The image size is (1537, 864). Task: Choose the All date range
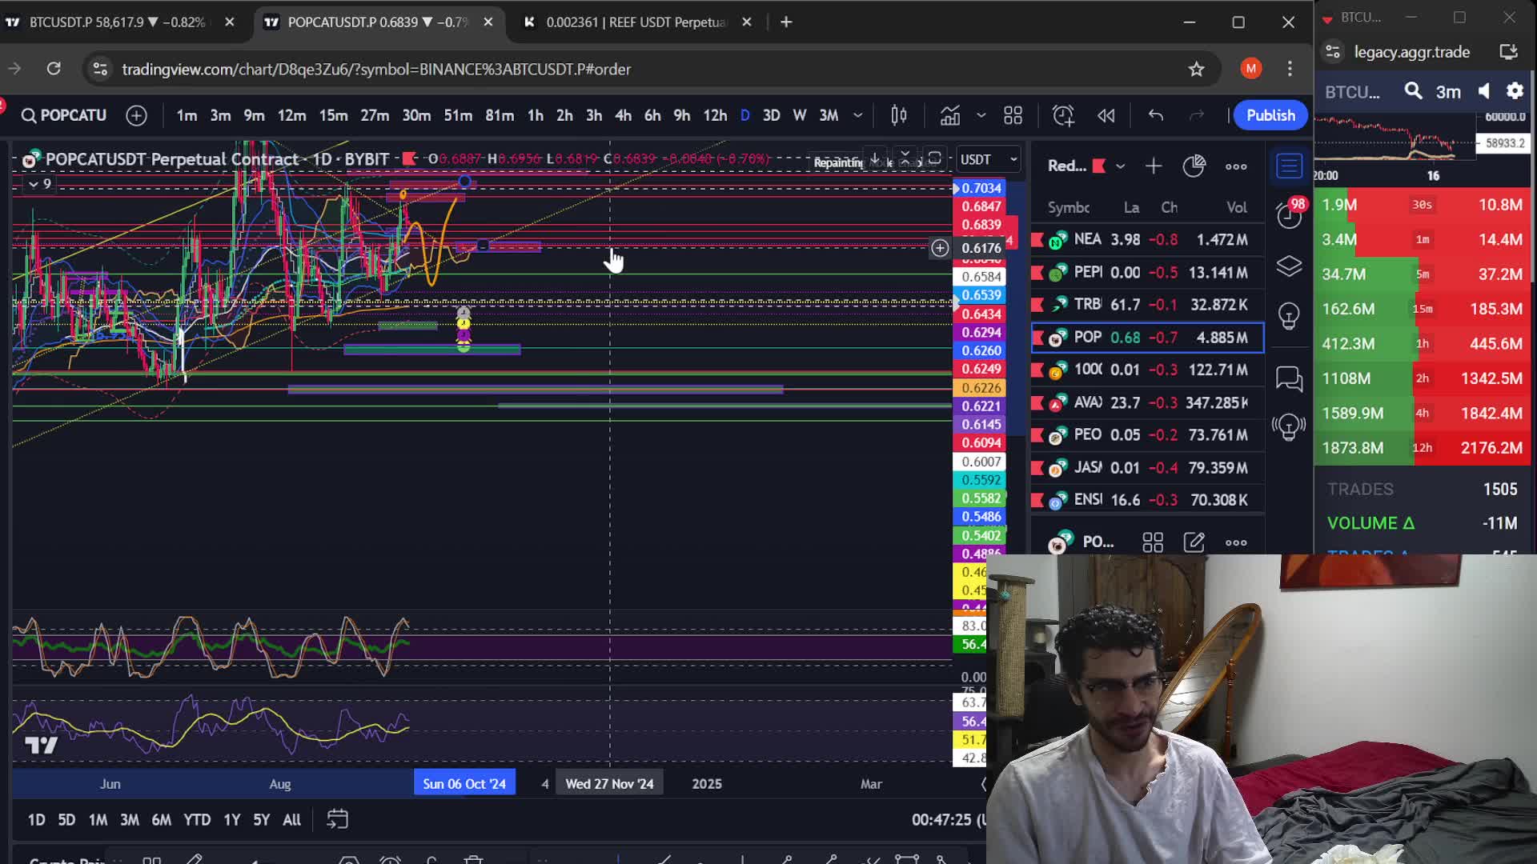click(x=291, y=819)
